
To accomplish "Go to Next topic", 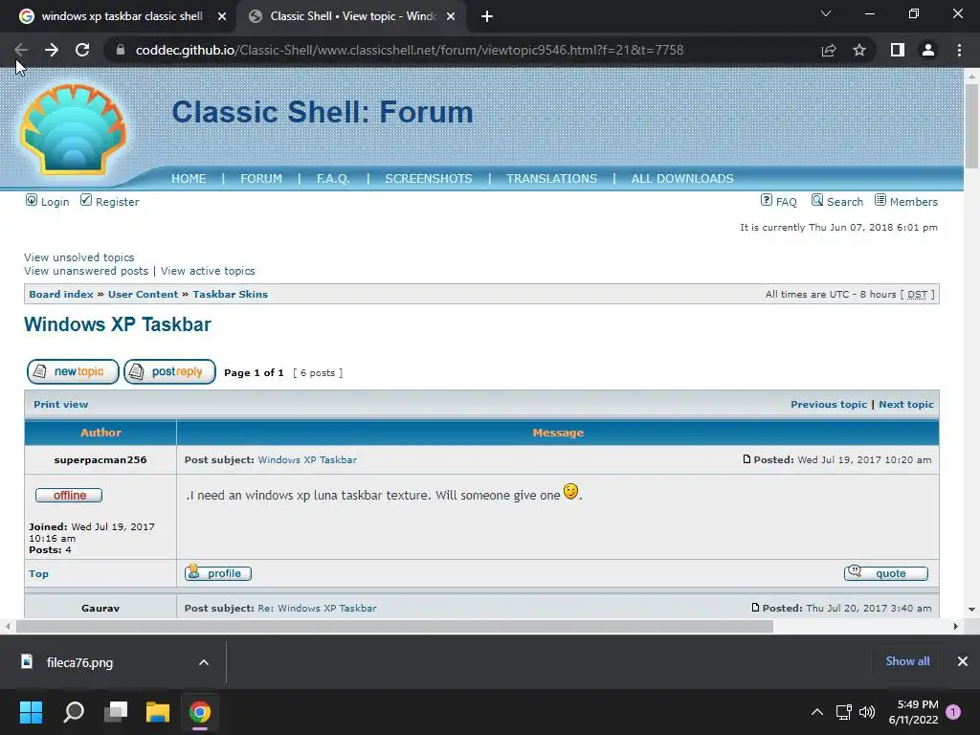I will coord(906,405).
